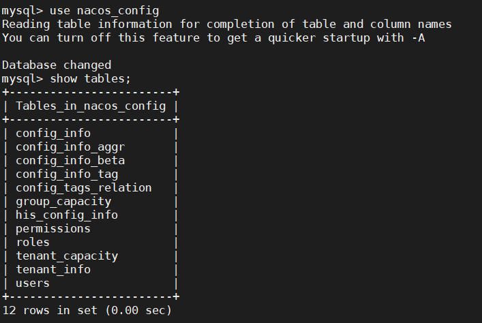Click the config_info table name
482x323 pixels.
click(x=53, y=134)
